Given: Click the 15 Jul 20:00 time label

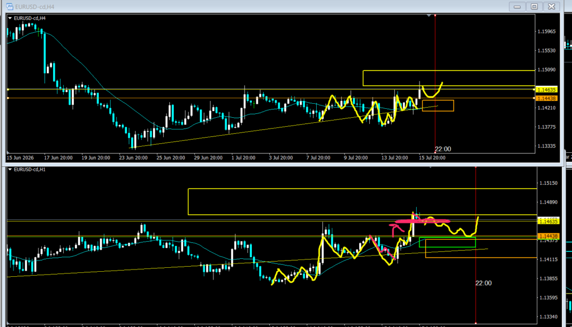Looking at the screenshot, I should pyautogui.click(x=432, y=158).
